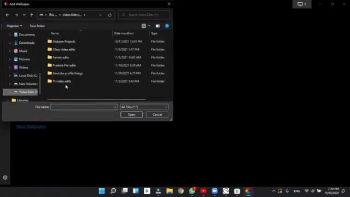Select the Arduino Projects folder

pyautogui.click(x=61, y=42)
